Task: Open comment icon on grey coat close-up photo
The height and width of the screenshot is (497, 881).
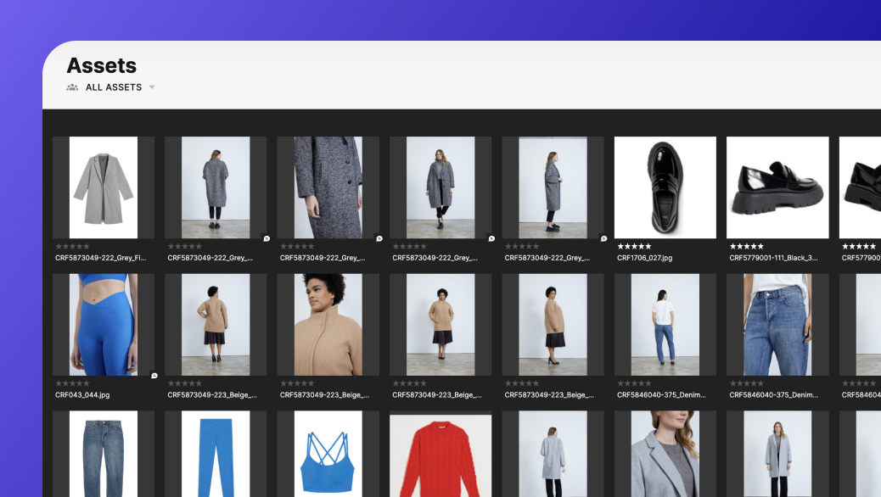Action: point(379,239)
